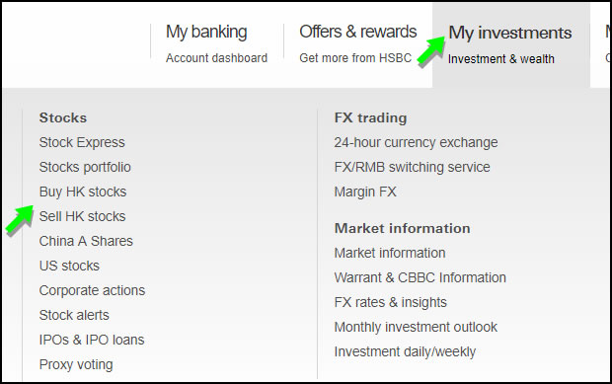
Task: Open Investment daily/weekly
Action: point(405,351)
